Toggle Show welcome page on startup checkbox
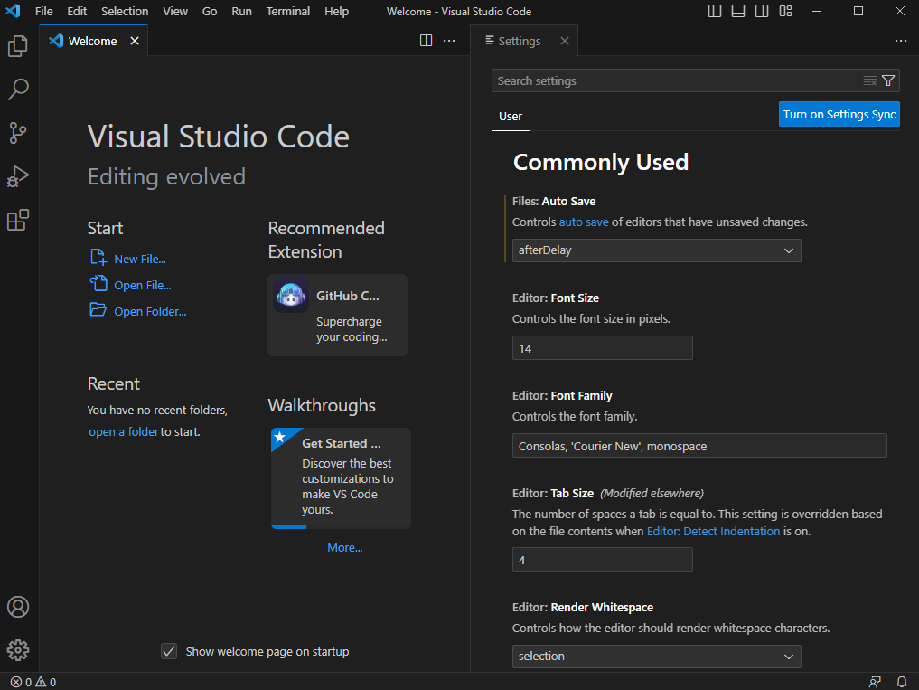 coord(169,651)
